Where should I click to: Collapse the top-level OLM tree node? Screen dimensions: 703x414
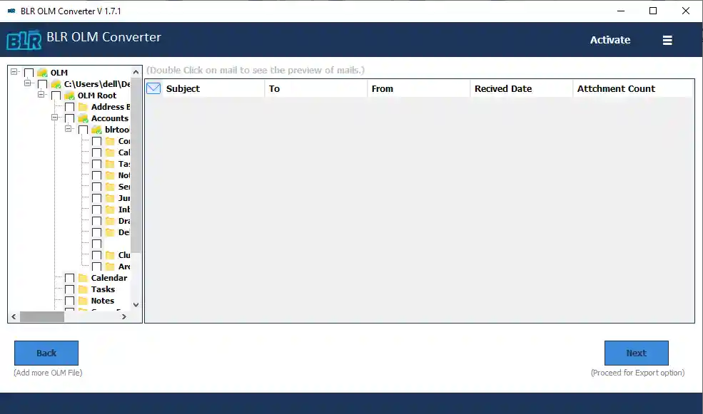click(x=14, y=73)
